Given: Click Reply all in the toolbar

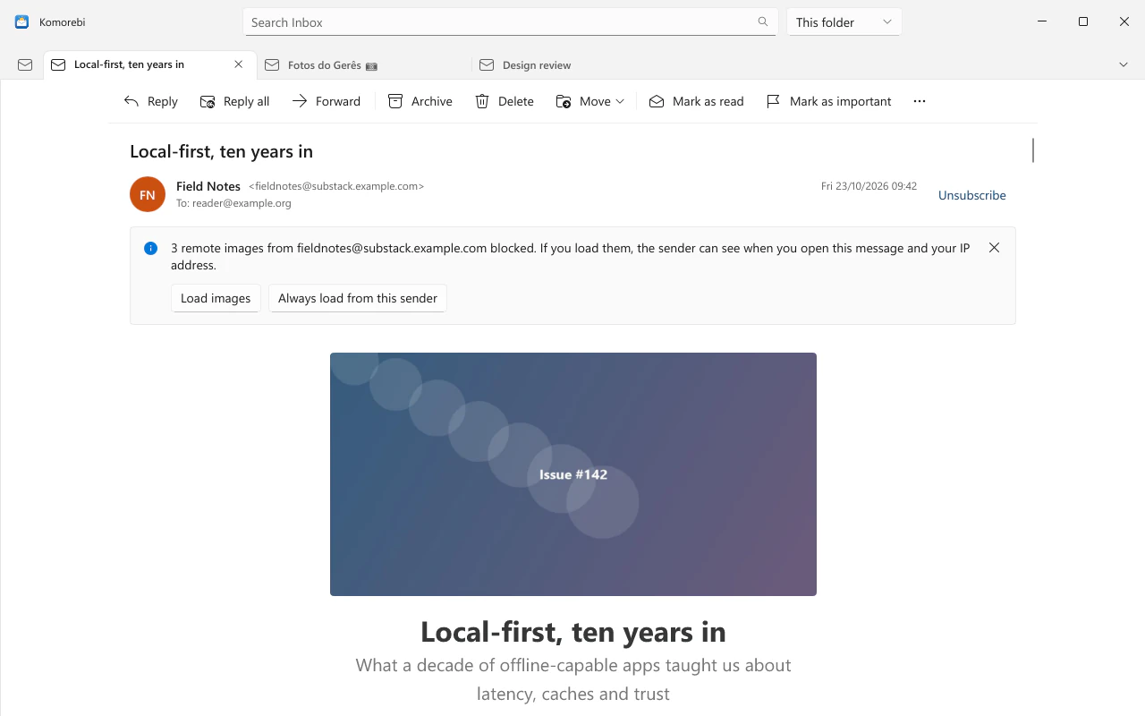Looking at the screenshot, I should 234,101.
